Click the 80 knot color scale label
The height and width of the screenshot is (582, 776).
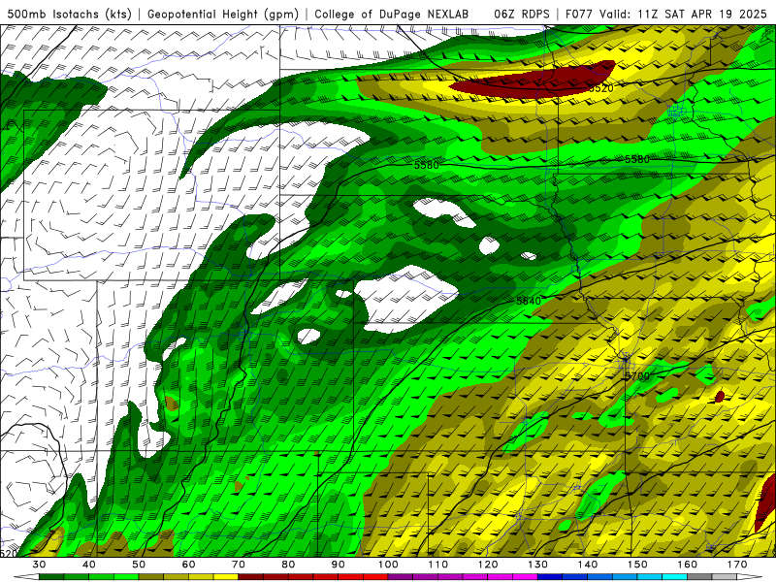[x=288, y=565]
